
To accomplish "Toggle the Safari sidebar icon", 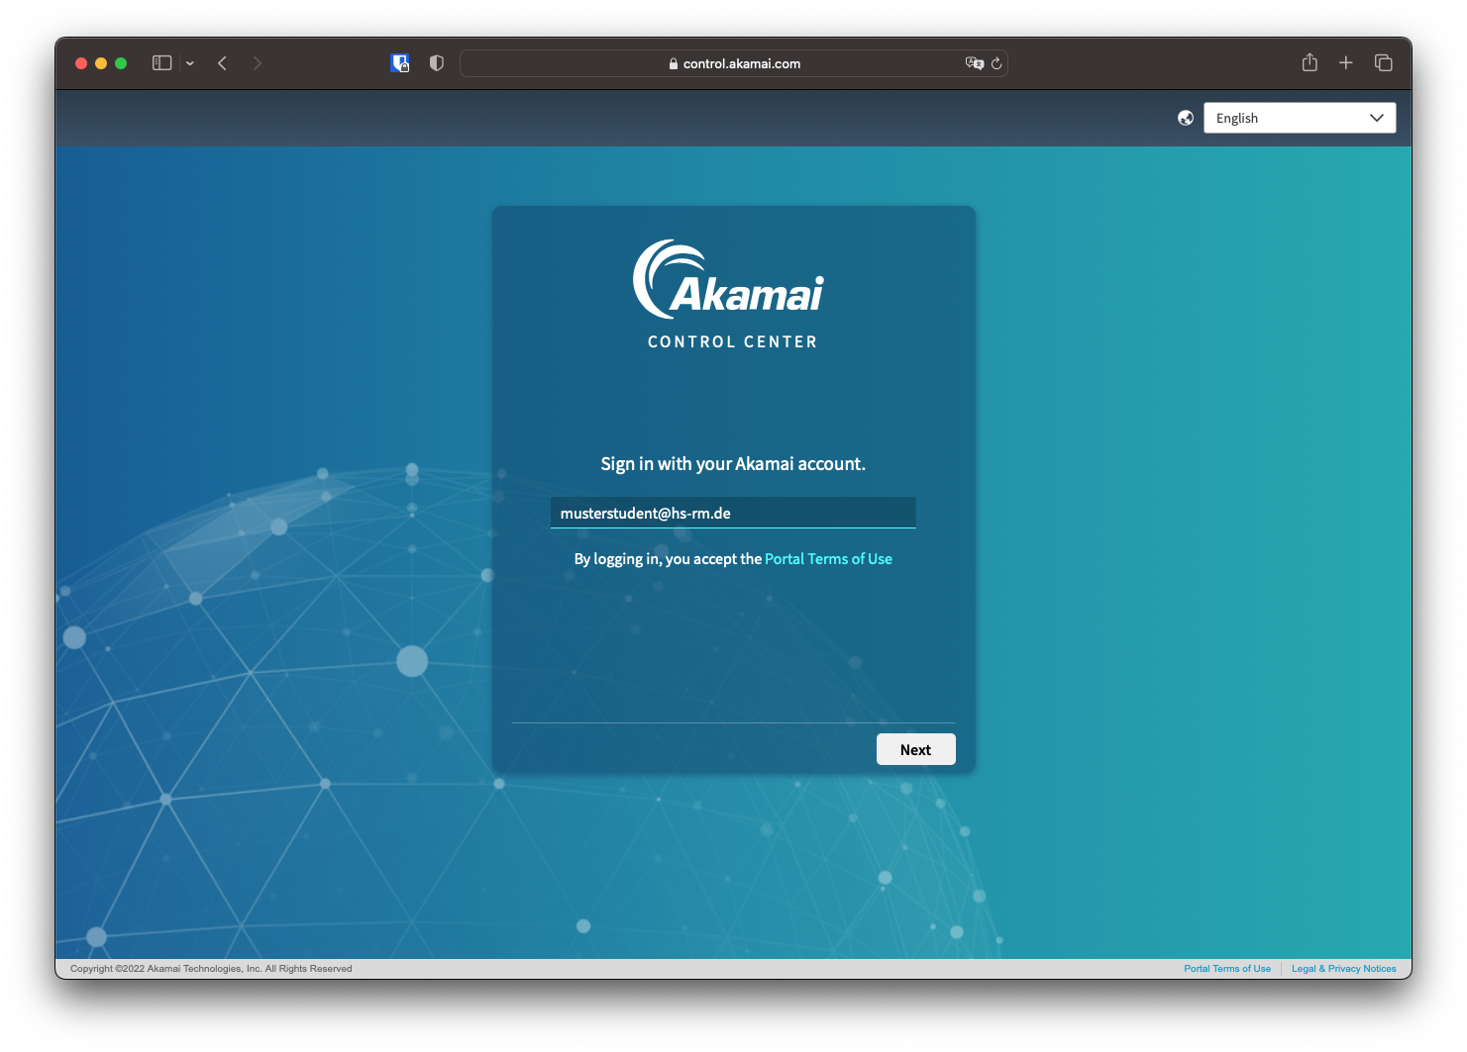I will pos(162,63).
